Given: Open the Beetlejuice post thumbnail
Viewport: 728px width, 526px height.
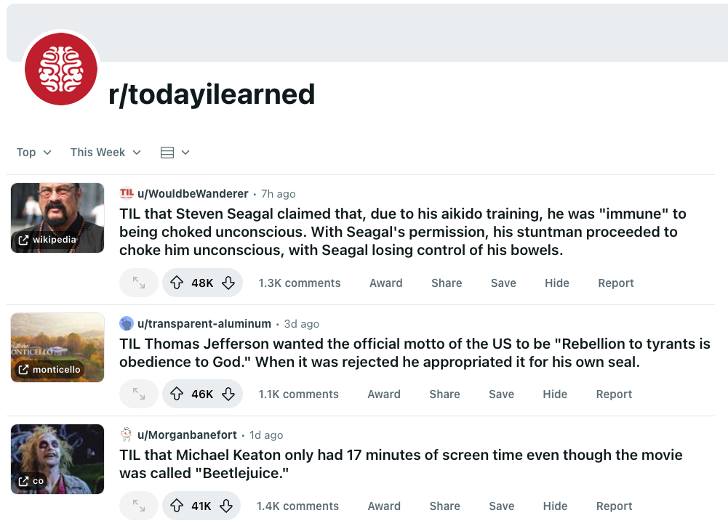Looking at the screenshot, I should tap(57, 459).
